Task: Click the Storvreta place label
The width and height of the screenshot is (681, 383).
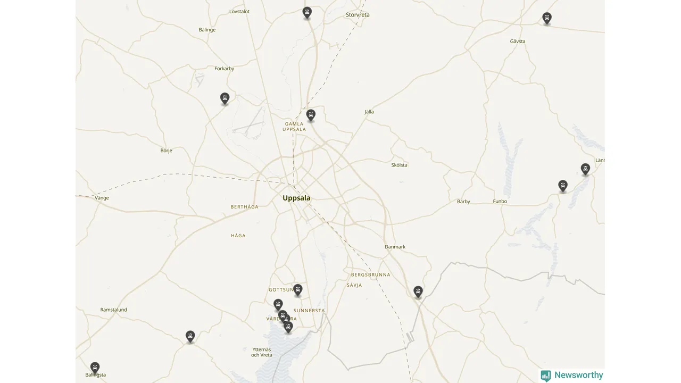Action: [358, 15]
